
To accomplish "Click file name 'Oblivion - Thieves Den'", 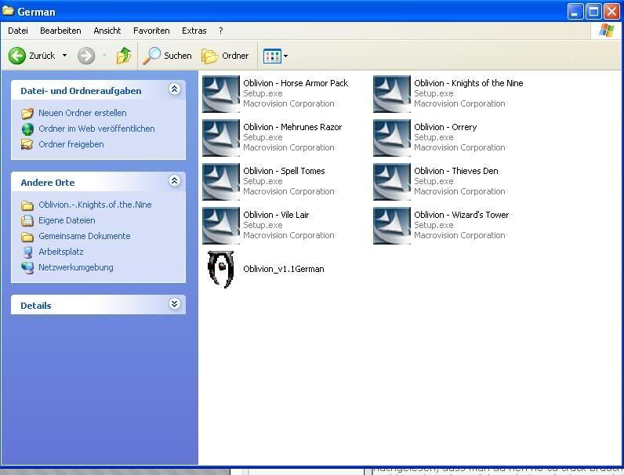I will tap(456, 171).
